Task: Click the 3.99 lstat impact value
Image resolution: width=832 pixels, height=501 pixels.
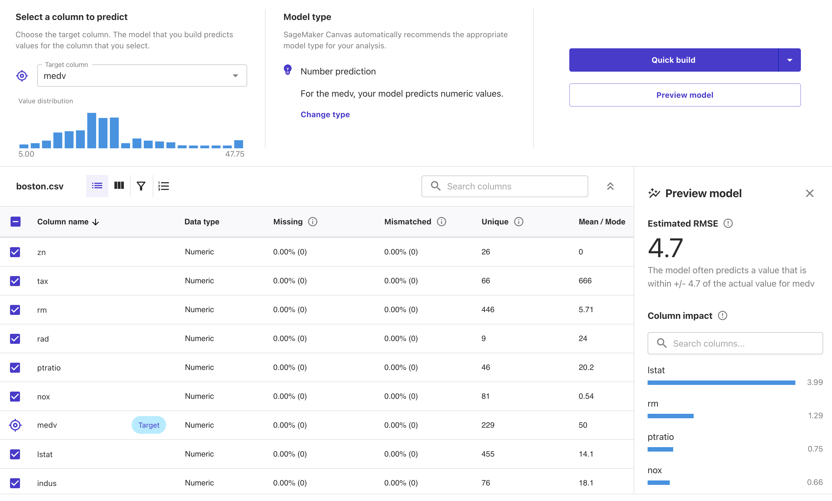Action: pyautogui.click(x=815, y=382)
